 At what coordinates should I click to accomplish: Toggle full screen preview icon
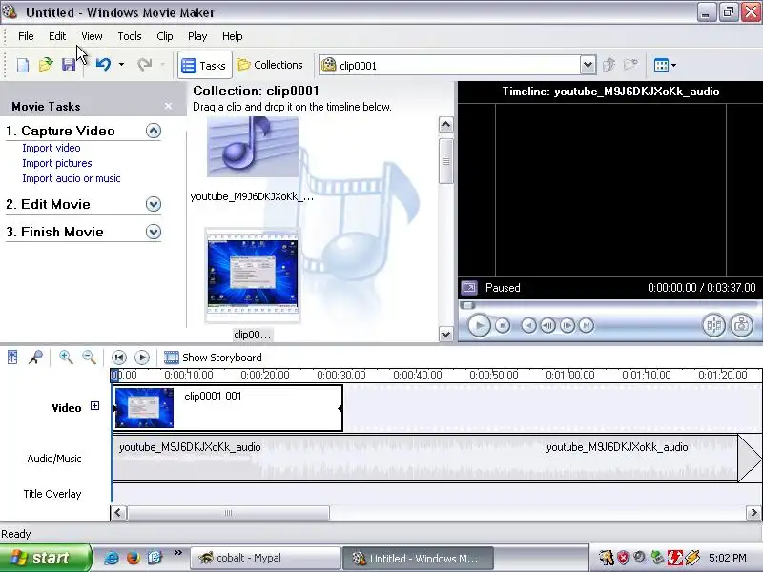coord(469,288)
